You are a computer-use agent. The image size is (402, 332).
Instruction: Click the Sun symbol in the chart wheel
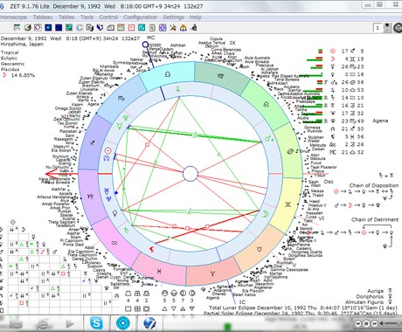(x=107, y=150)
